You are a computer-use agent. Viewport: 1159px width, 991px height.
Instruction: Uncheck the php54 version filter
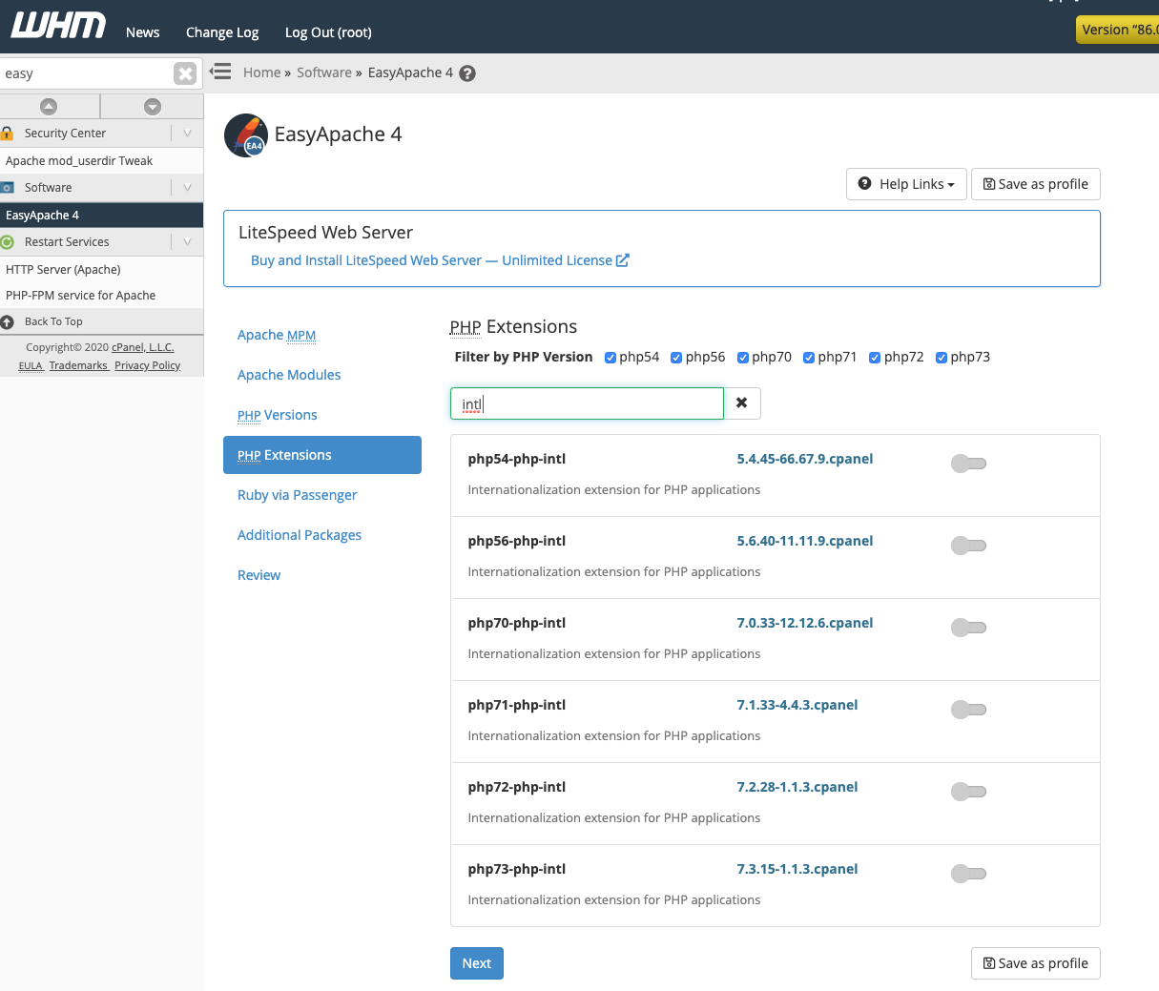pos(611,358)
